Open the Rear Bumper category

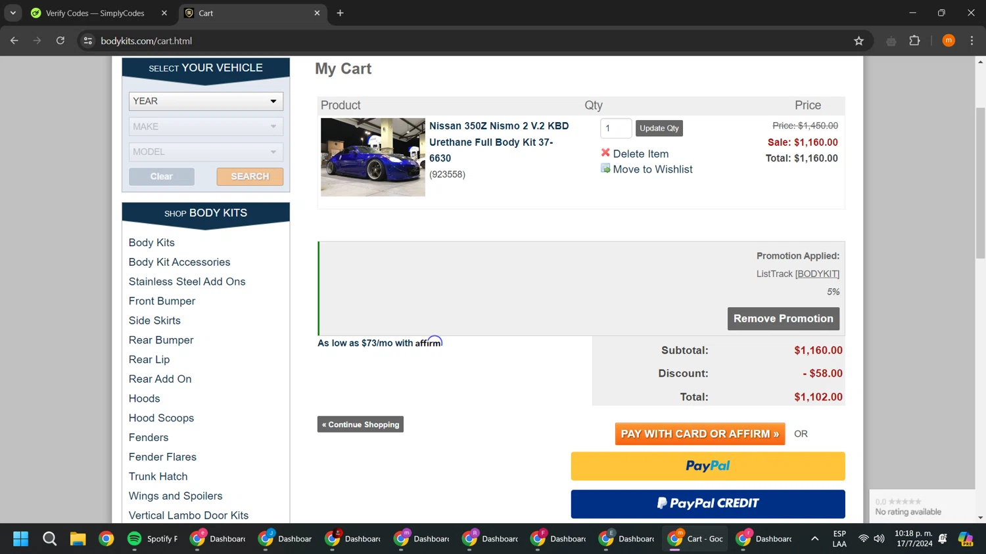coord(161,340)
